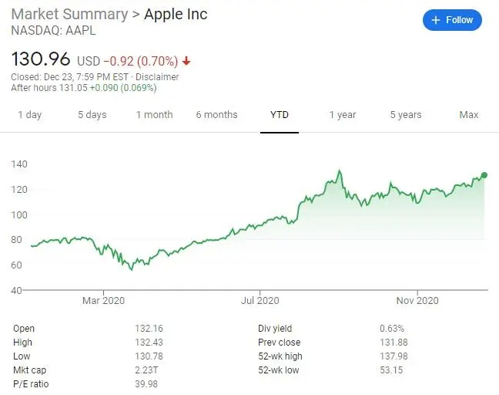Click the 52-wk high value
The width and height of the screenshot is (499, 395).
(394, 356)
